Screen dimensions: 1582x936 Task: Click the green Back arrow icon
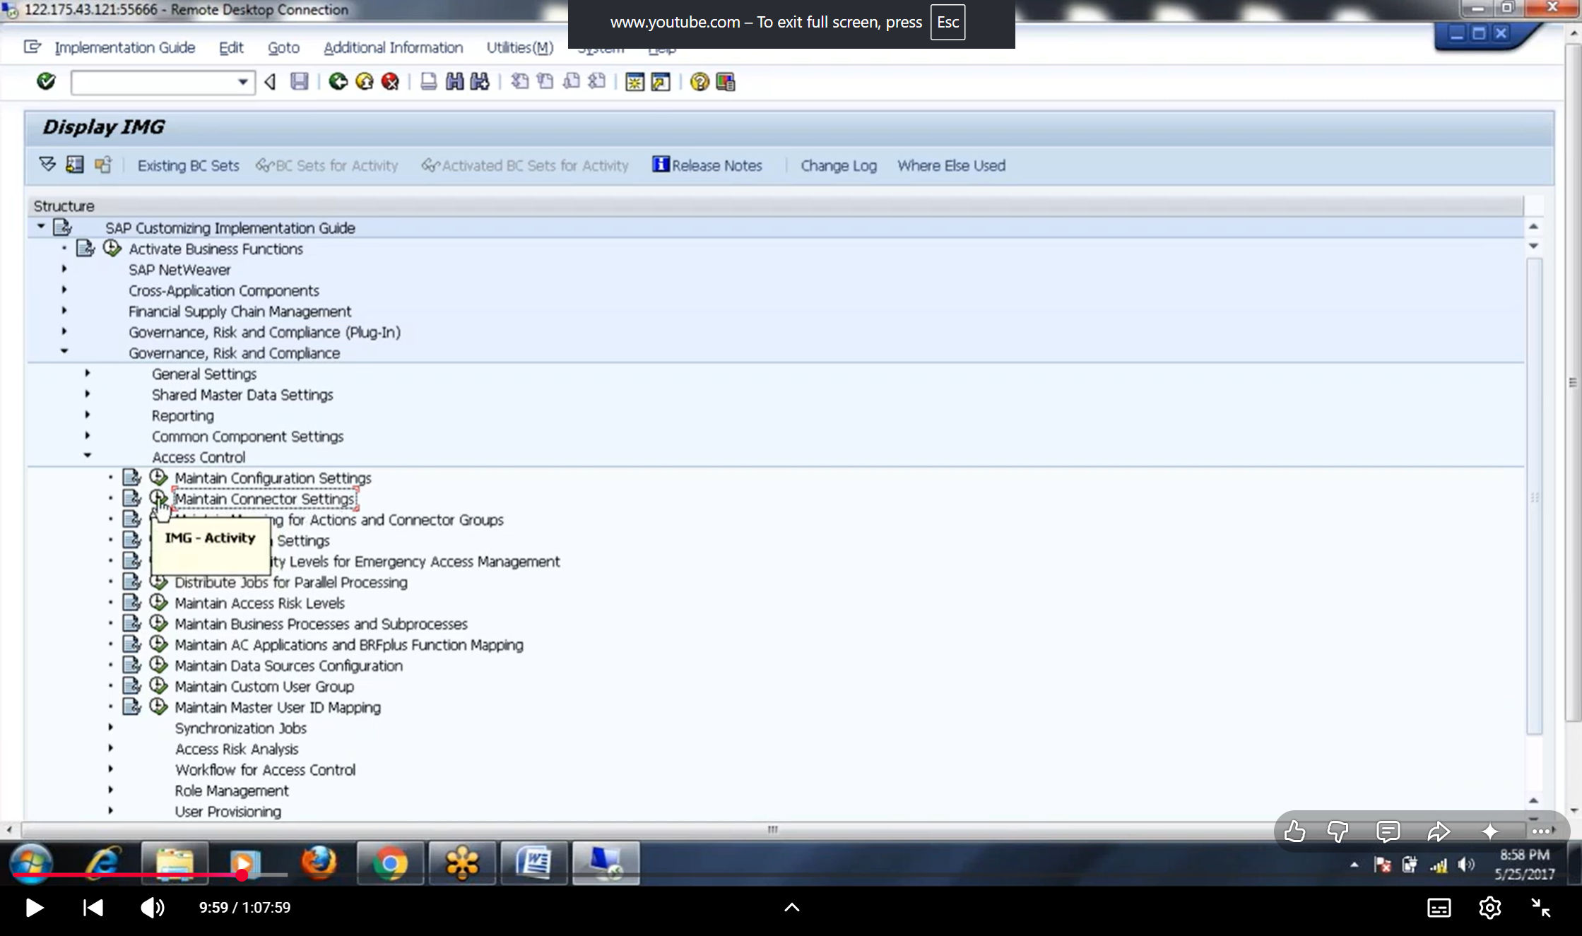338,82
